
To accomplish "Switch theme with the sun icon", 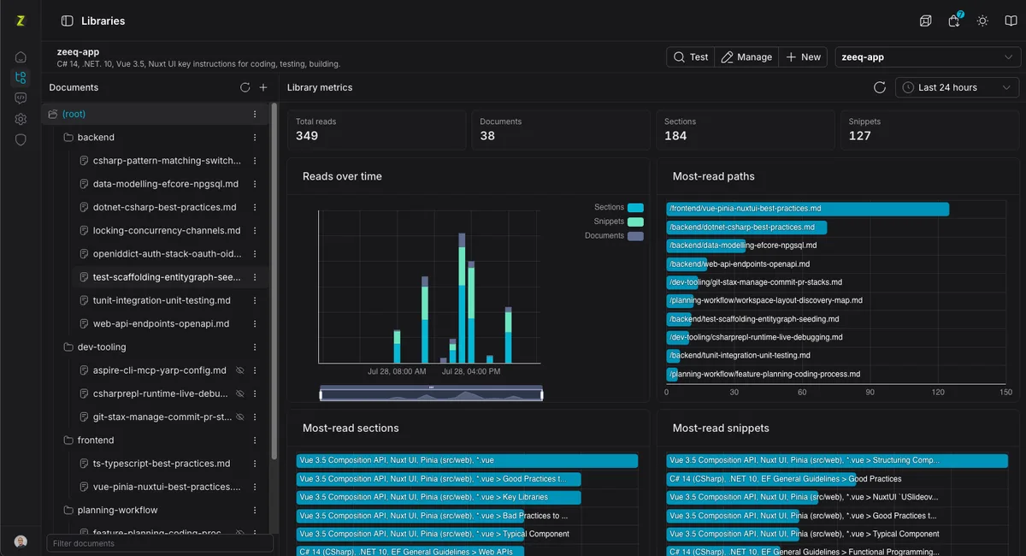I will tap(982, 21).
